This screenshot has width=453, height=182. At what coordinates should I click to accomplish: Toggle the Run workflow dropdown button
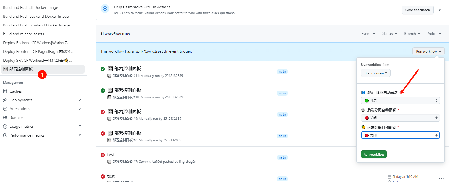click(428, 51)
